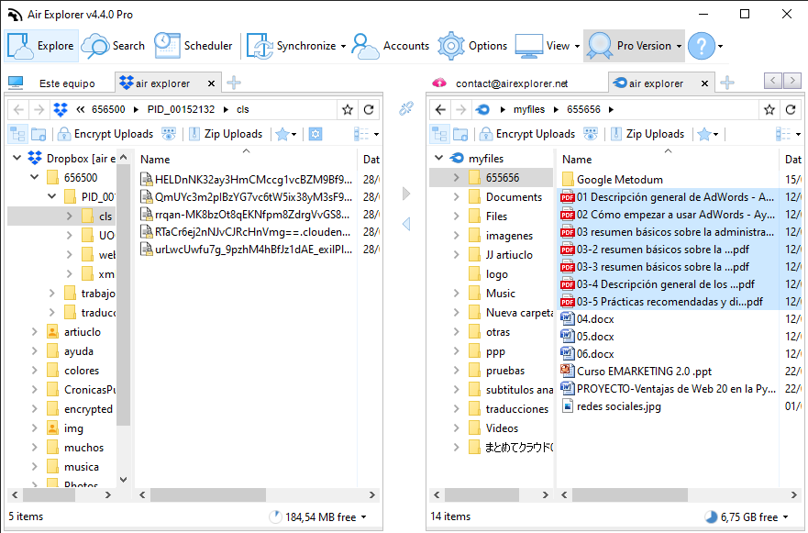Click the link panes chain icon

click(406, 108)
